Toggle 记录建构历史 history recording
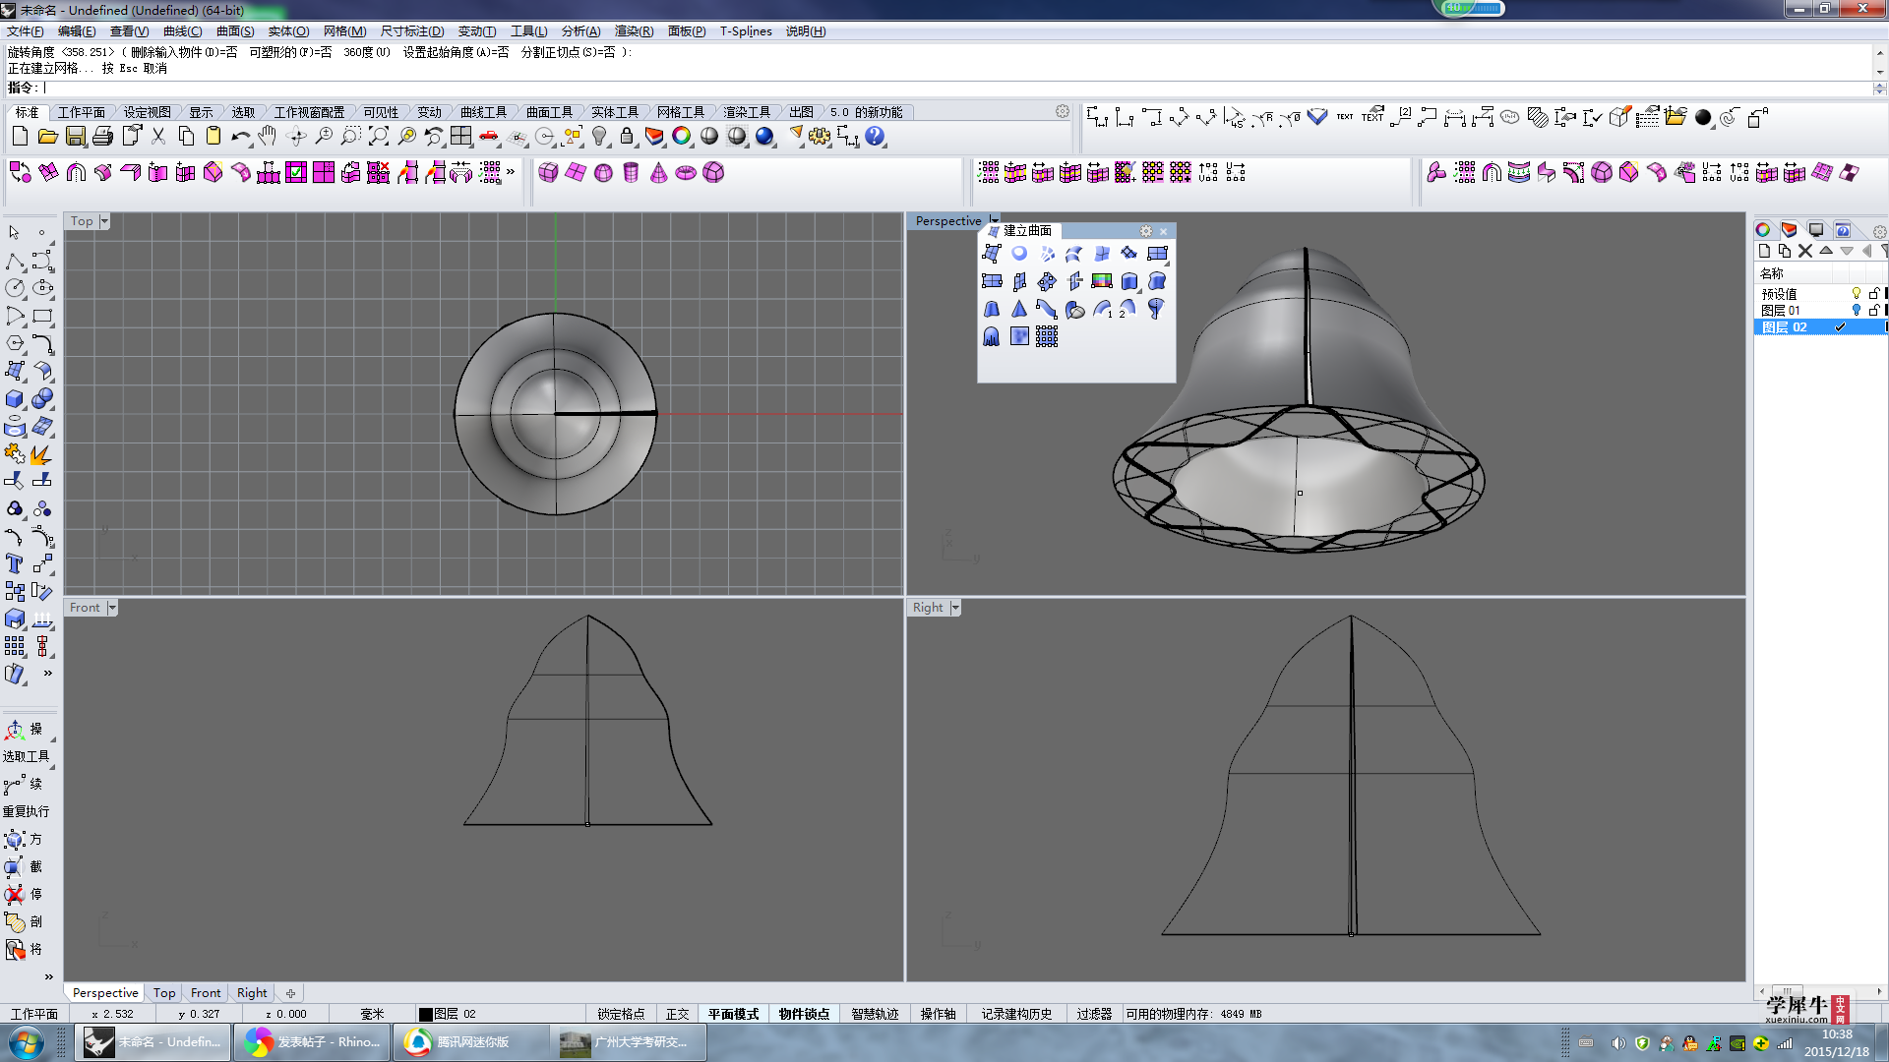The width and height of the screenshot is (1889, 1062). 1016,1014
